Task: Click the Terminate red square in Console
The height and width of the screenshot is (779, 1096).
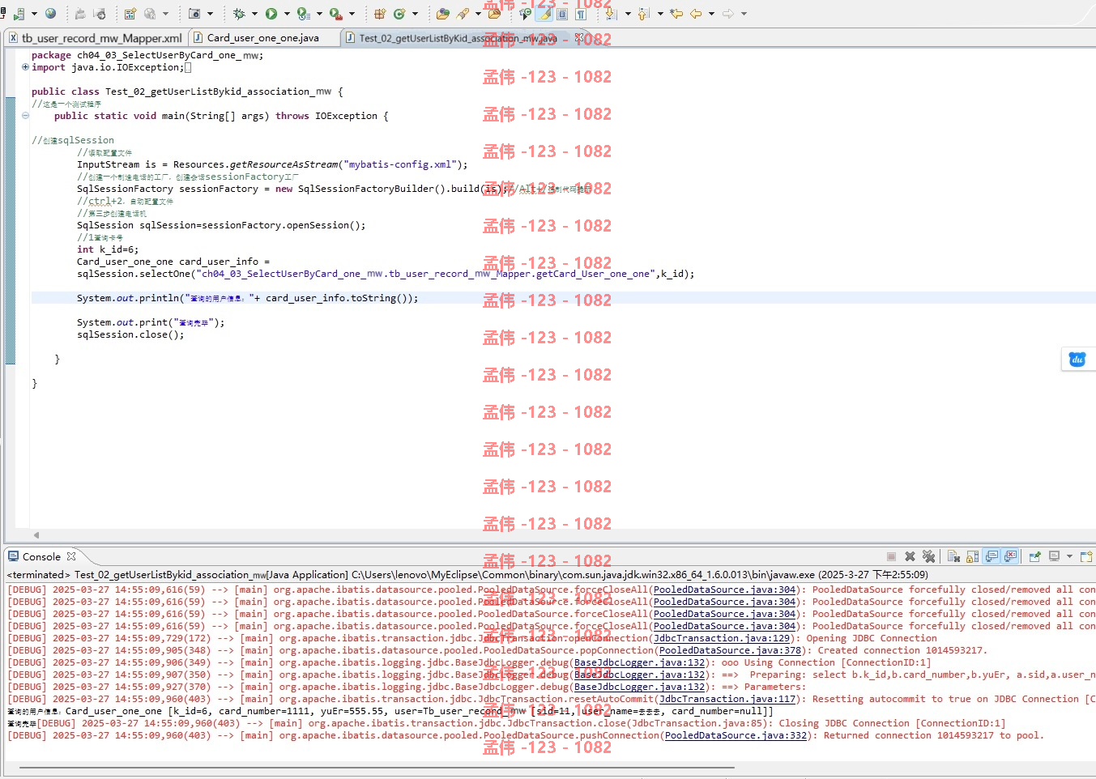Action: click(x=891, y=556)
